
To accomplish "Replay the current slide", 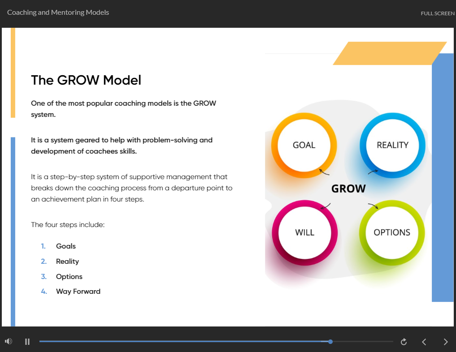I will click(404, 342).
